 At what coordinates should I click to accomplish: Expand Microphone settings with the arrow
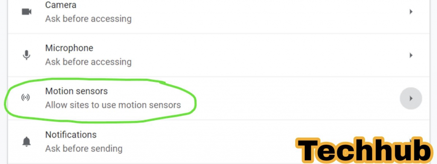(411, 55)
